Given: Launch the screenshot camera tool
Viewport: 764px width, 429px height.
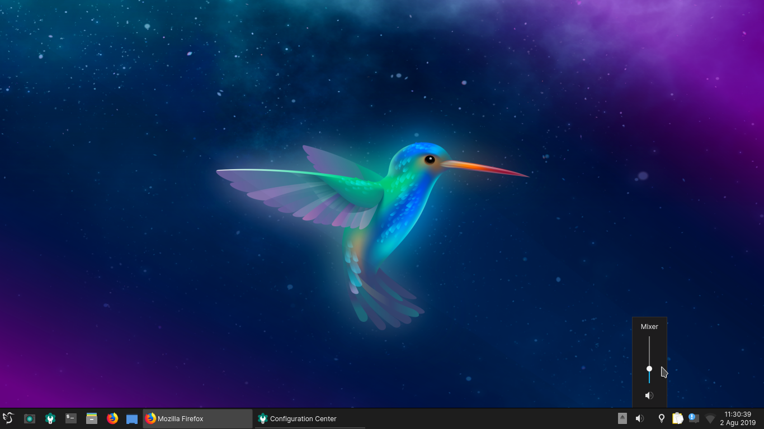Looking at the screenshot, I should click(x=30, y=418).
